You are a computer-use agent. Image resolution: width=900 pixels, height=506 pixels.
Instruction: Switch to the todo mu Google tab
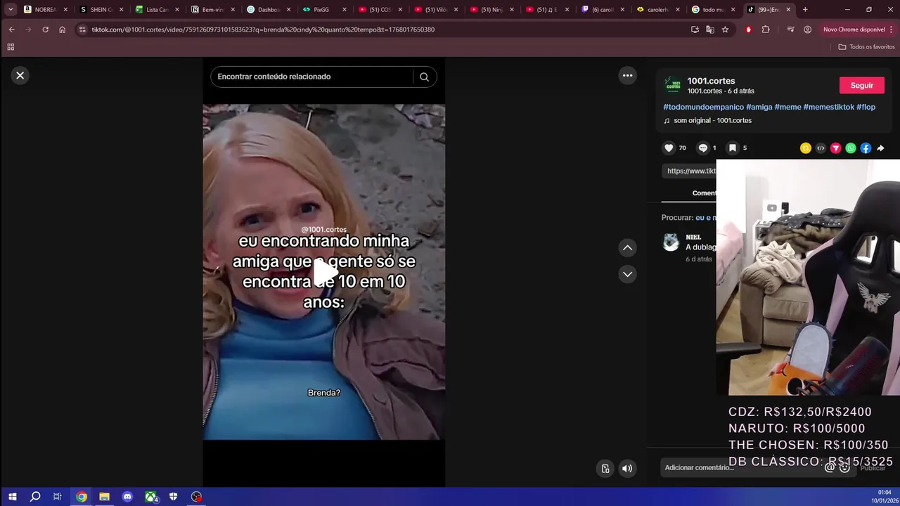(x=714, y=10)
